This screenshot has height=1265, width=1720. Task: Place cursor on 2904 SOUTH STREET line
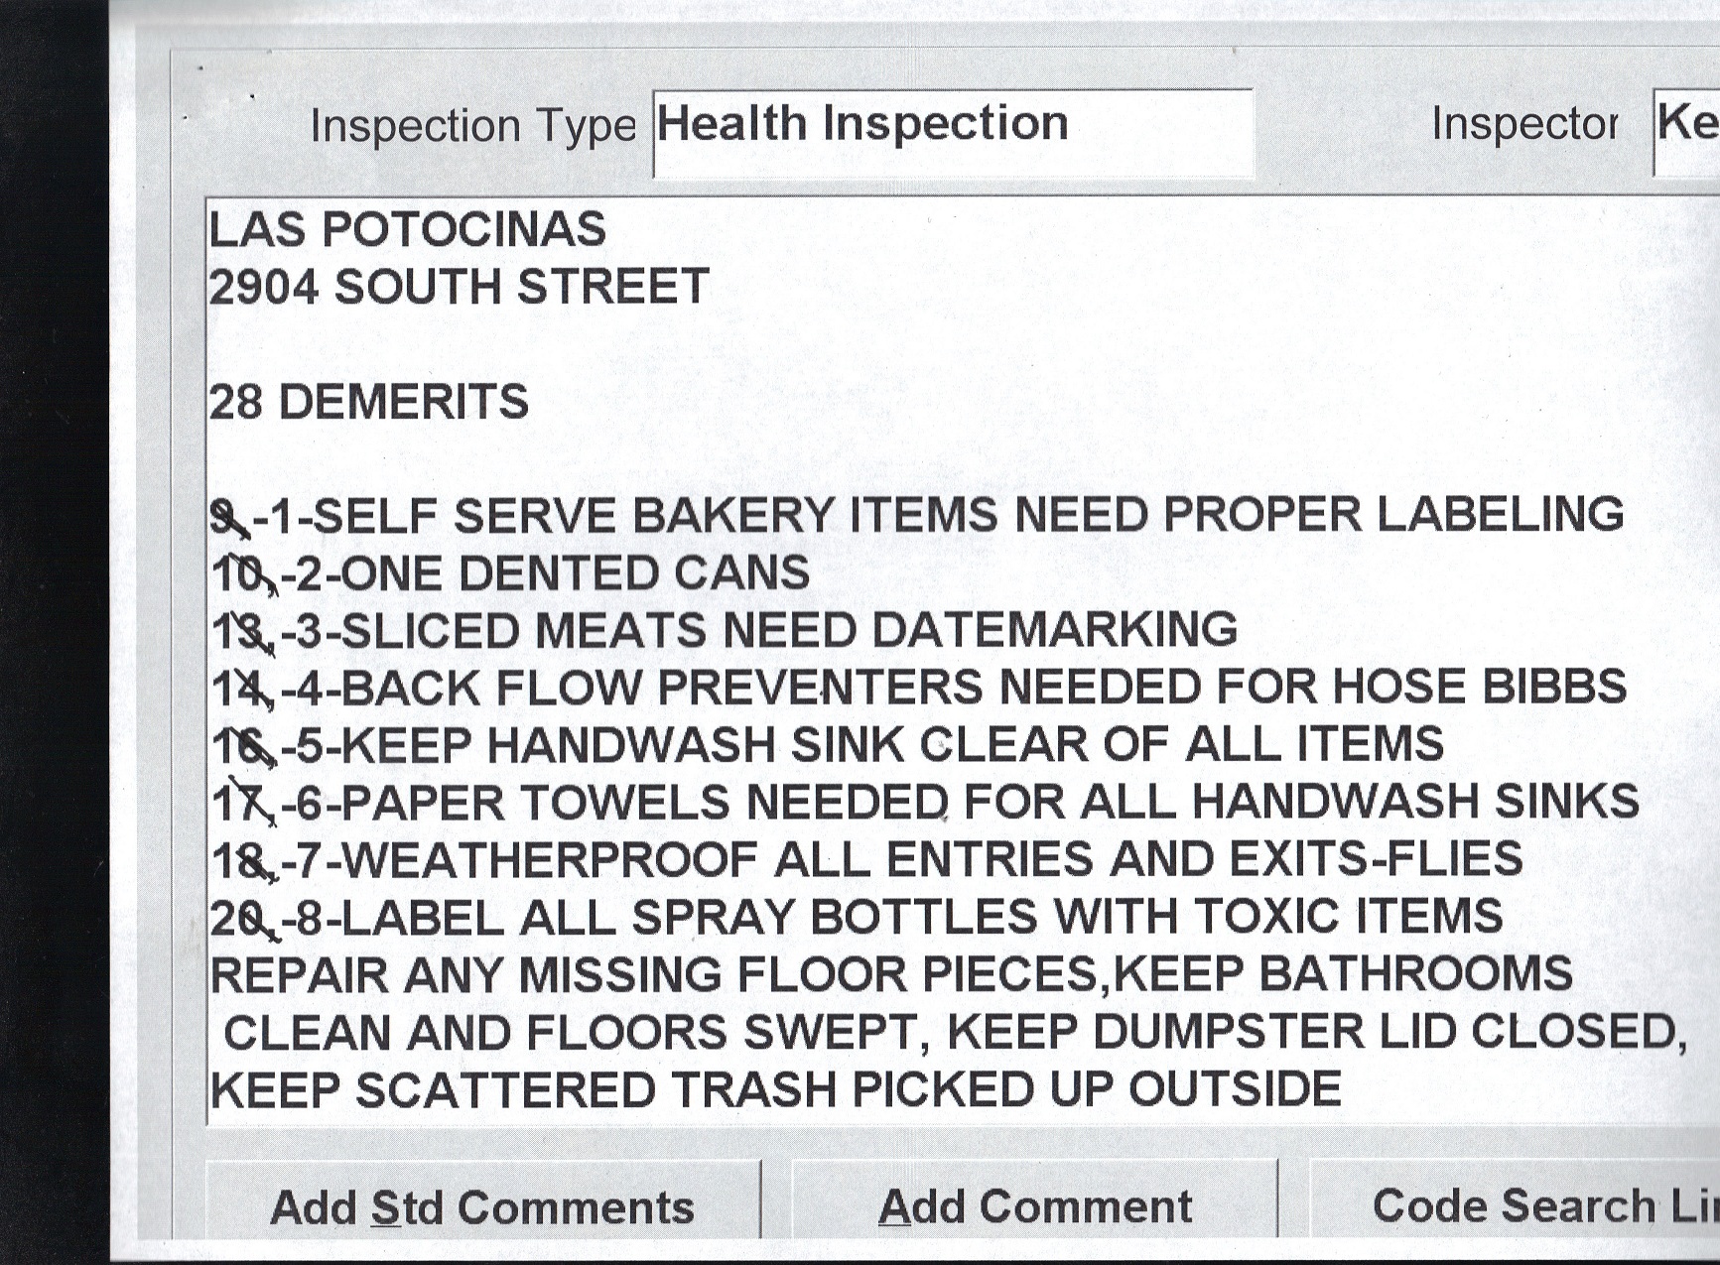[x=459, y=288]
